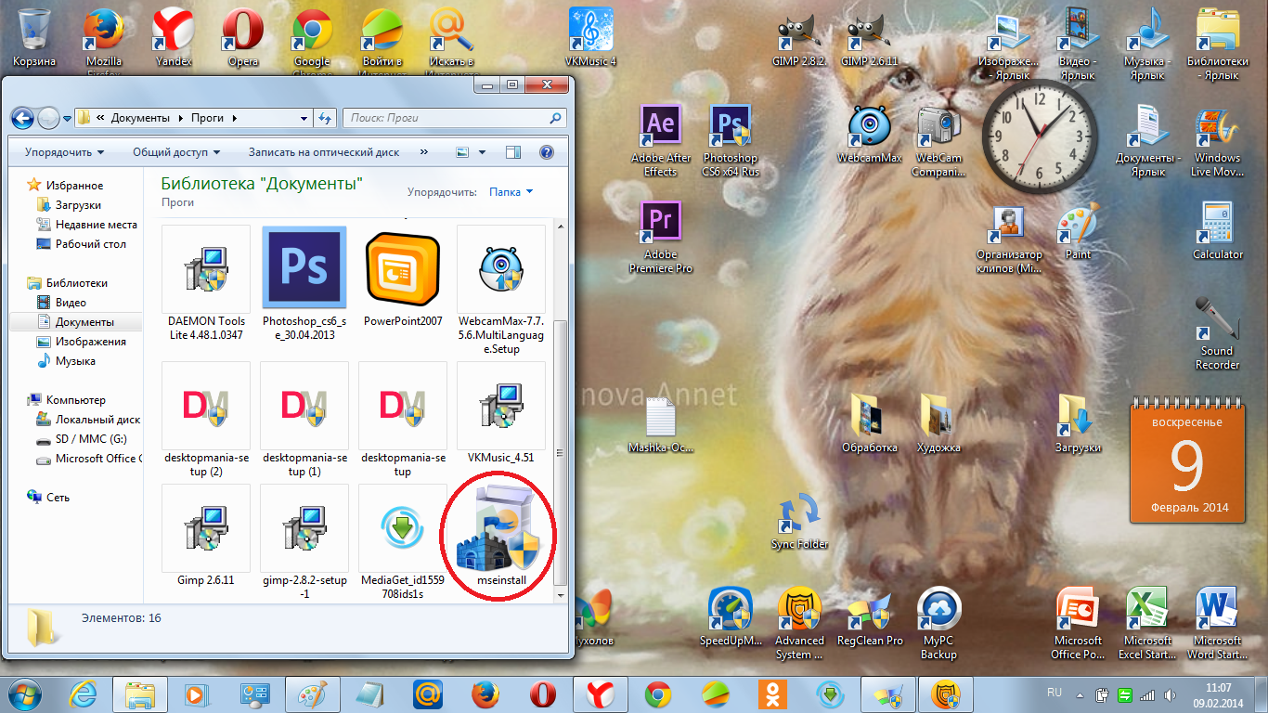Click the Поиск: Проги search field
The image size is (1268, 713).
pyautogui.click(x=455, y=118)
